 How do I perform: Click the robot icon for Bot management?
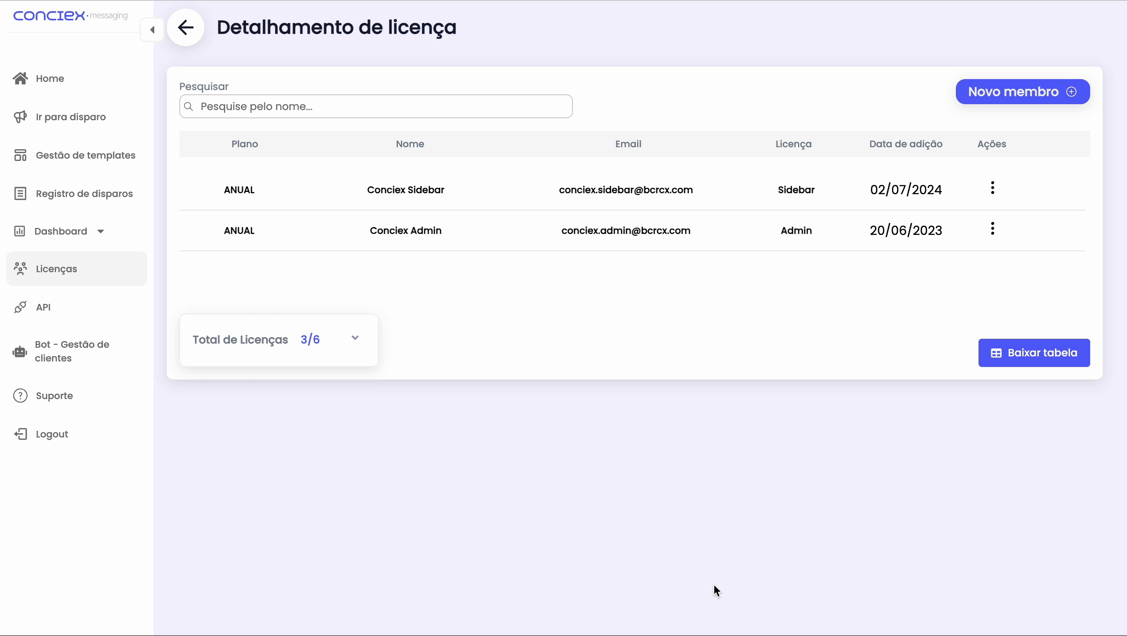(x=20, y=351)
